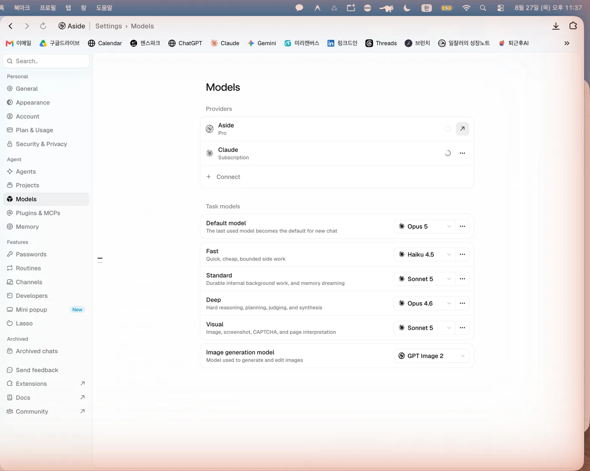Open the 이메일 Gmail bookmark

(x=19, y=43)
